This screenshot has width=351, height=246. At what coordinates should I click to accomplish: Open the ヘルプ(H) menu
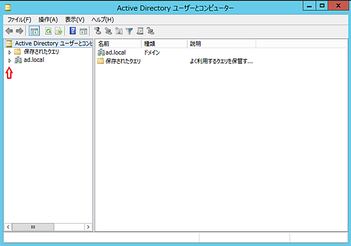tap(102, 20)
